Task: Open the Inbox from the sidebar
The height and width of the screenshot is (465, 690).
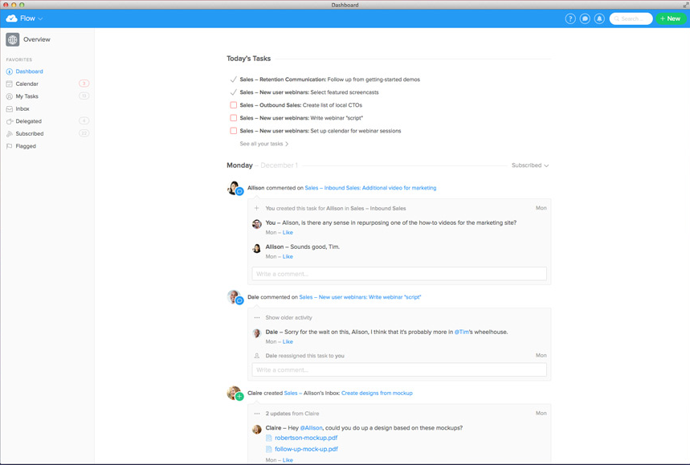Action: [x=24, y=108]
